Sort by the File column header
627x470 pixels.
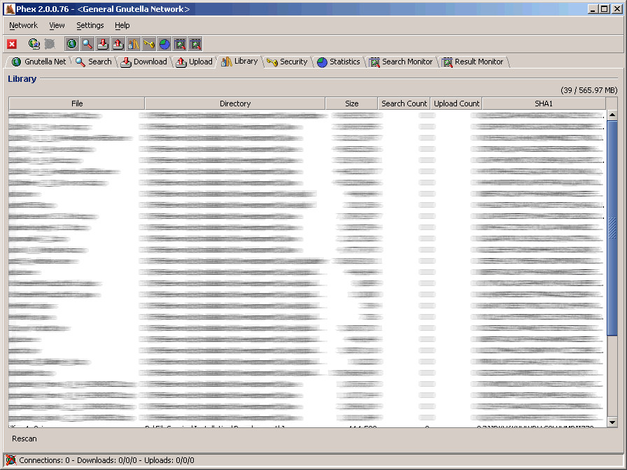77,104
